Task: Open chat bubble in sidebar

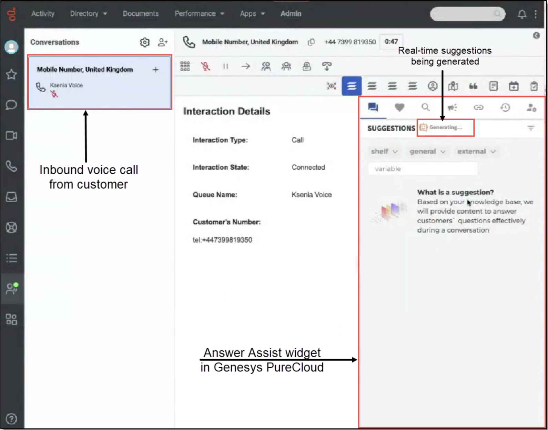Action: [11, 105]
